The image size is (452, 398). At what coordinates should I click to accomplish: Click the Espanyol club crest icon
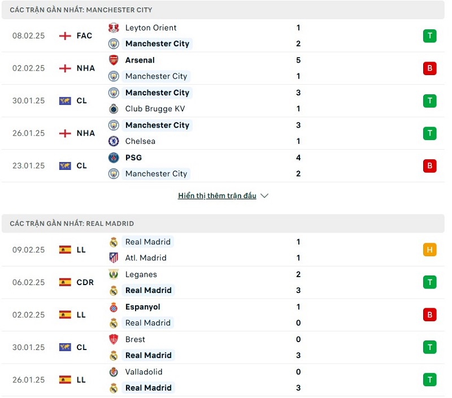tap(114, 307)
